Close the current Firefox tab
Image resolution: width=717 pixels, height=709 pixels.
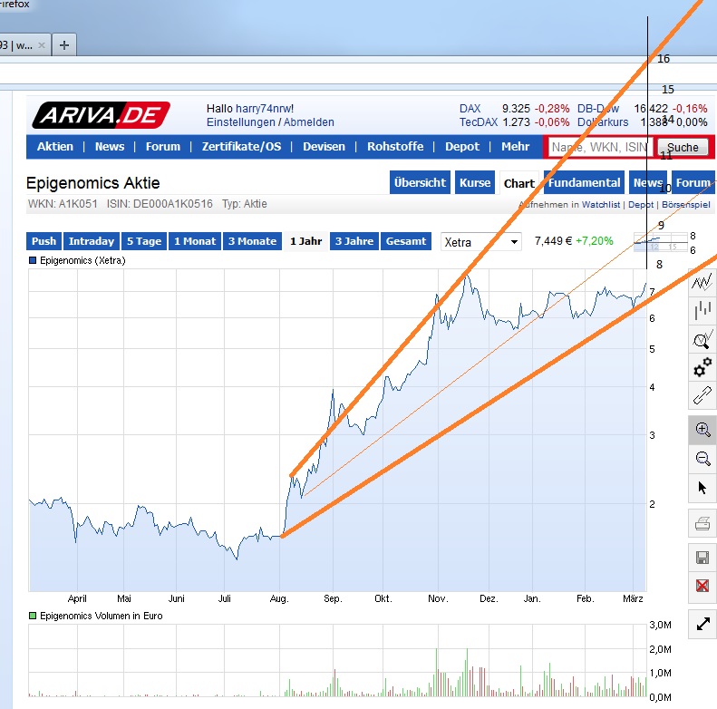tap(41, 45)
